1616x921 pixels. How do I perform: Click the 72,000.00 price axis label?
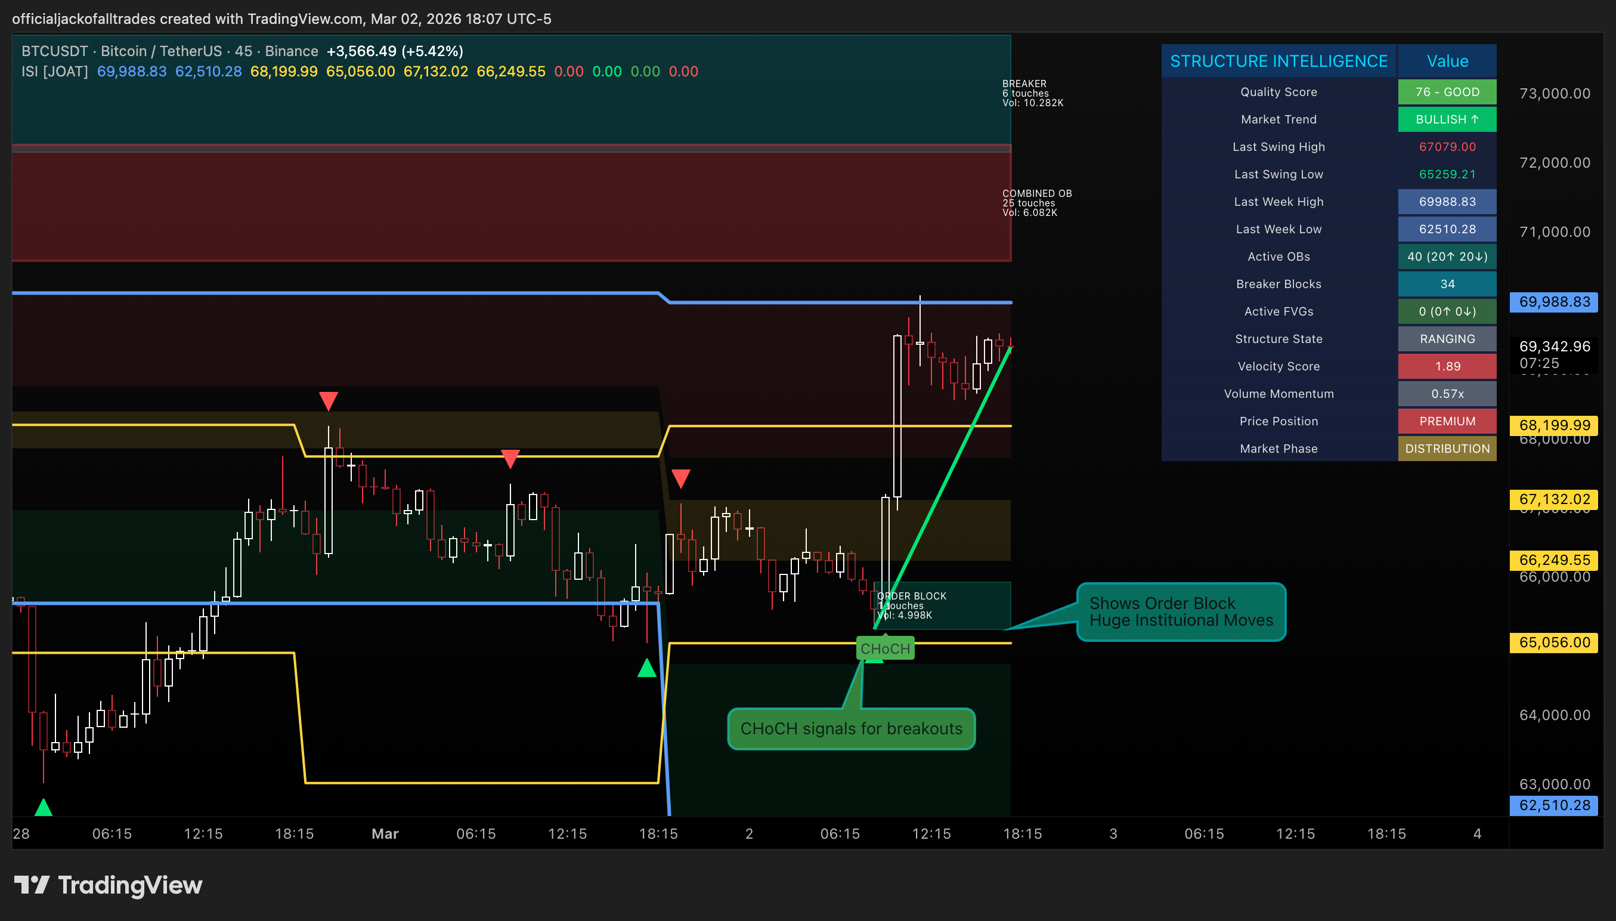(x=1555, y=163)
